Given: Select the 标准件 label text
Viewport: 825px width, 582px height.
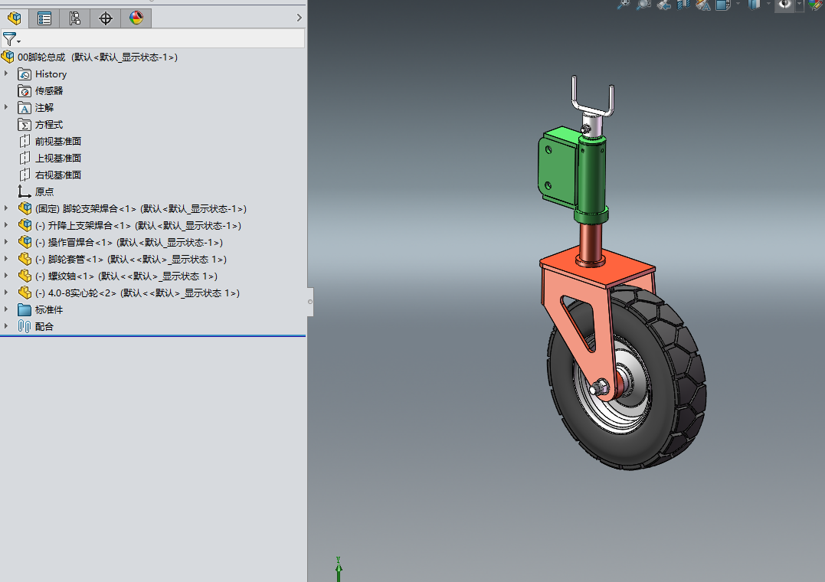Looking at the screenshot, I should [49, 310].
